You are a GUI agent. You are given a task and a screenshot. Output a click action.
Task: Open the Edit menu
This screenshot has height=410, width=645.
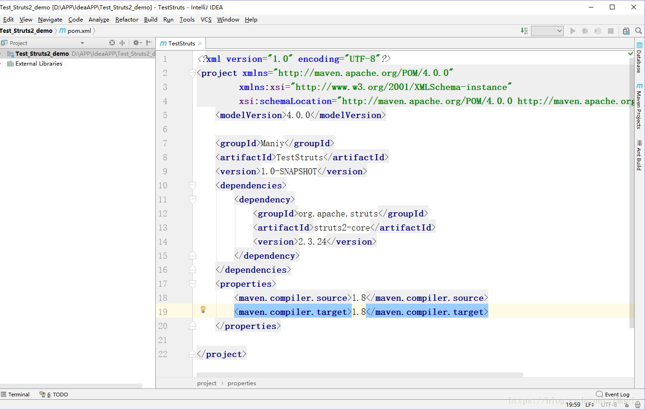click(8, 20)
